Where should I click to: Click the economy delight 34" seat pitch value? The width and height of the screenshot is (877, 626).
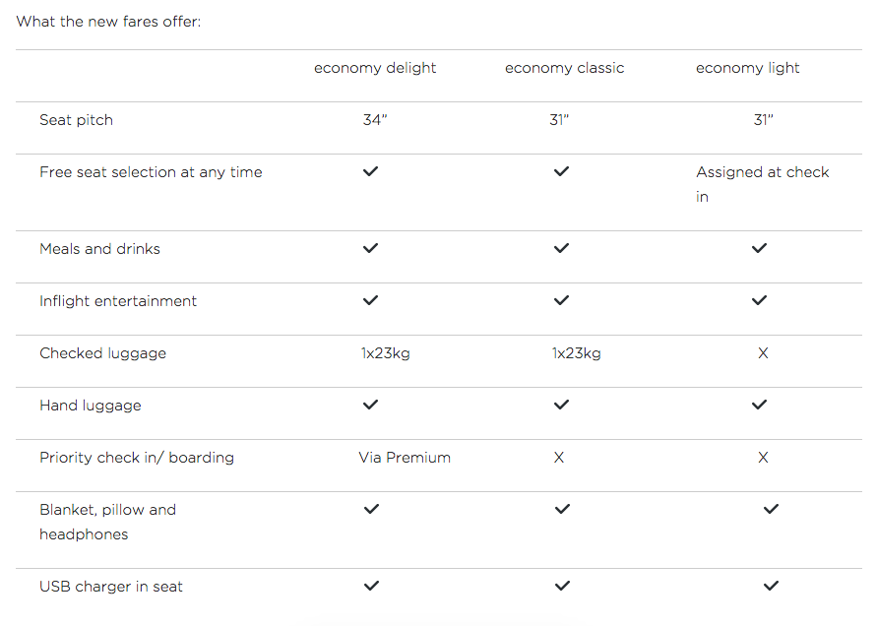(374, 120)
